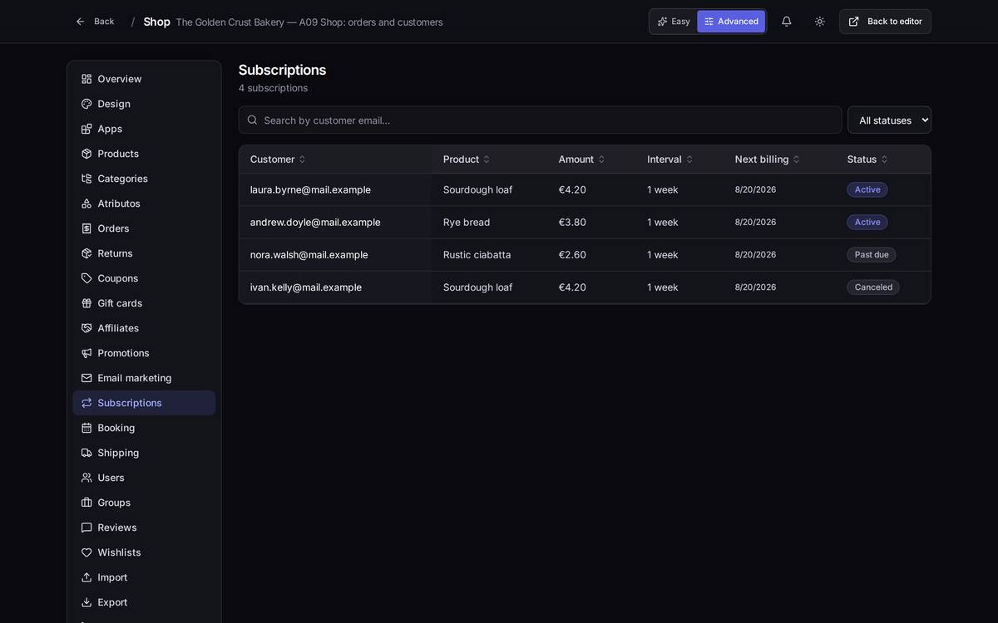The width and height of the screenshot is (998, 623).
Task: Sort table by Interval column
Action: point(670,159)
